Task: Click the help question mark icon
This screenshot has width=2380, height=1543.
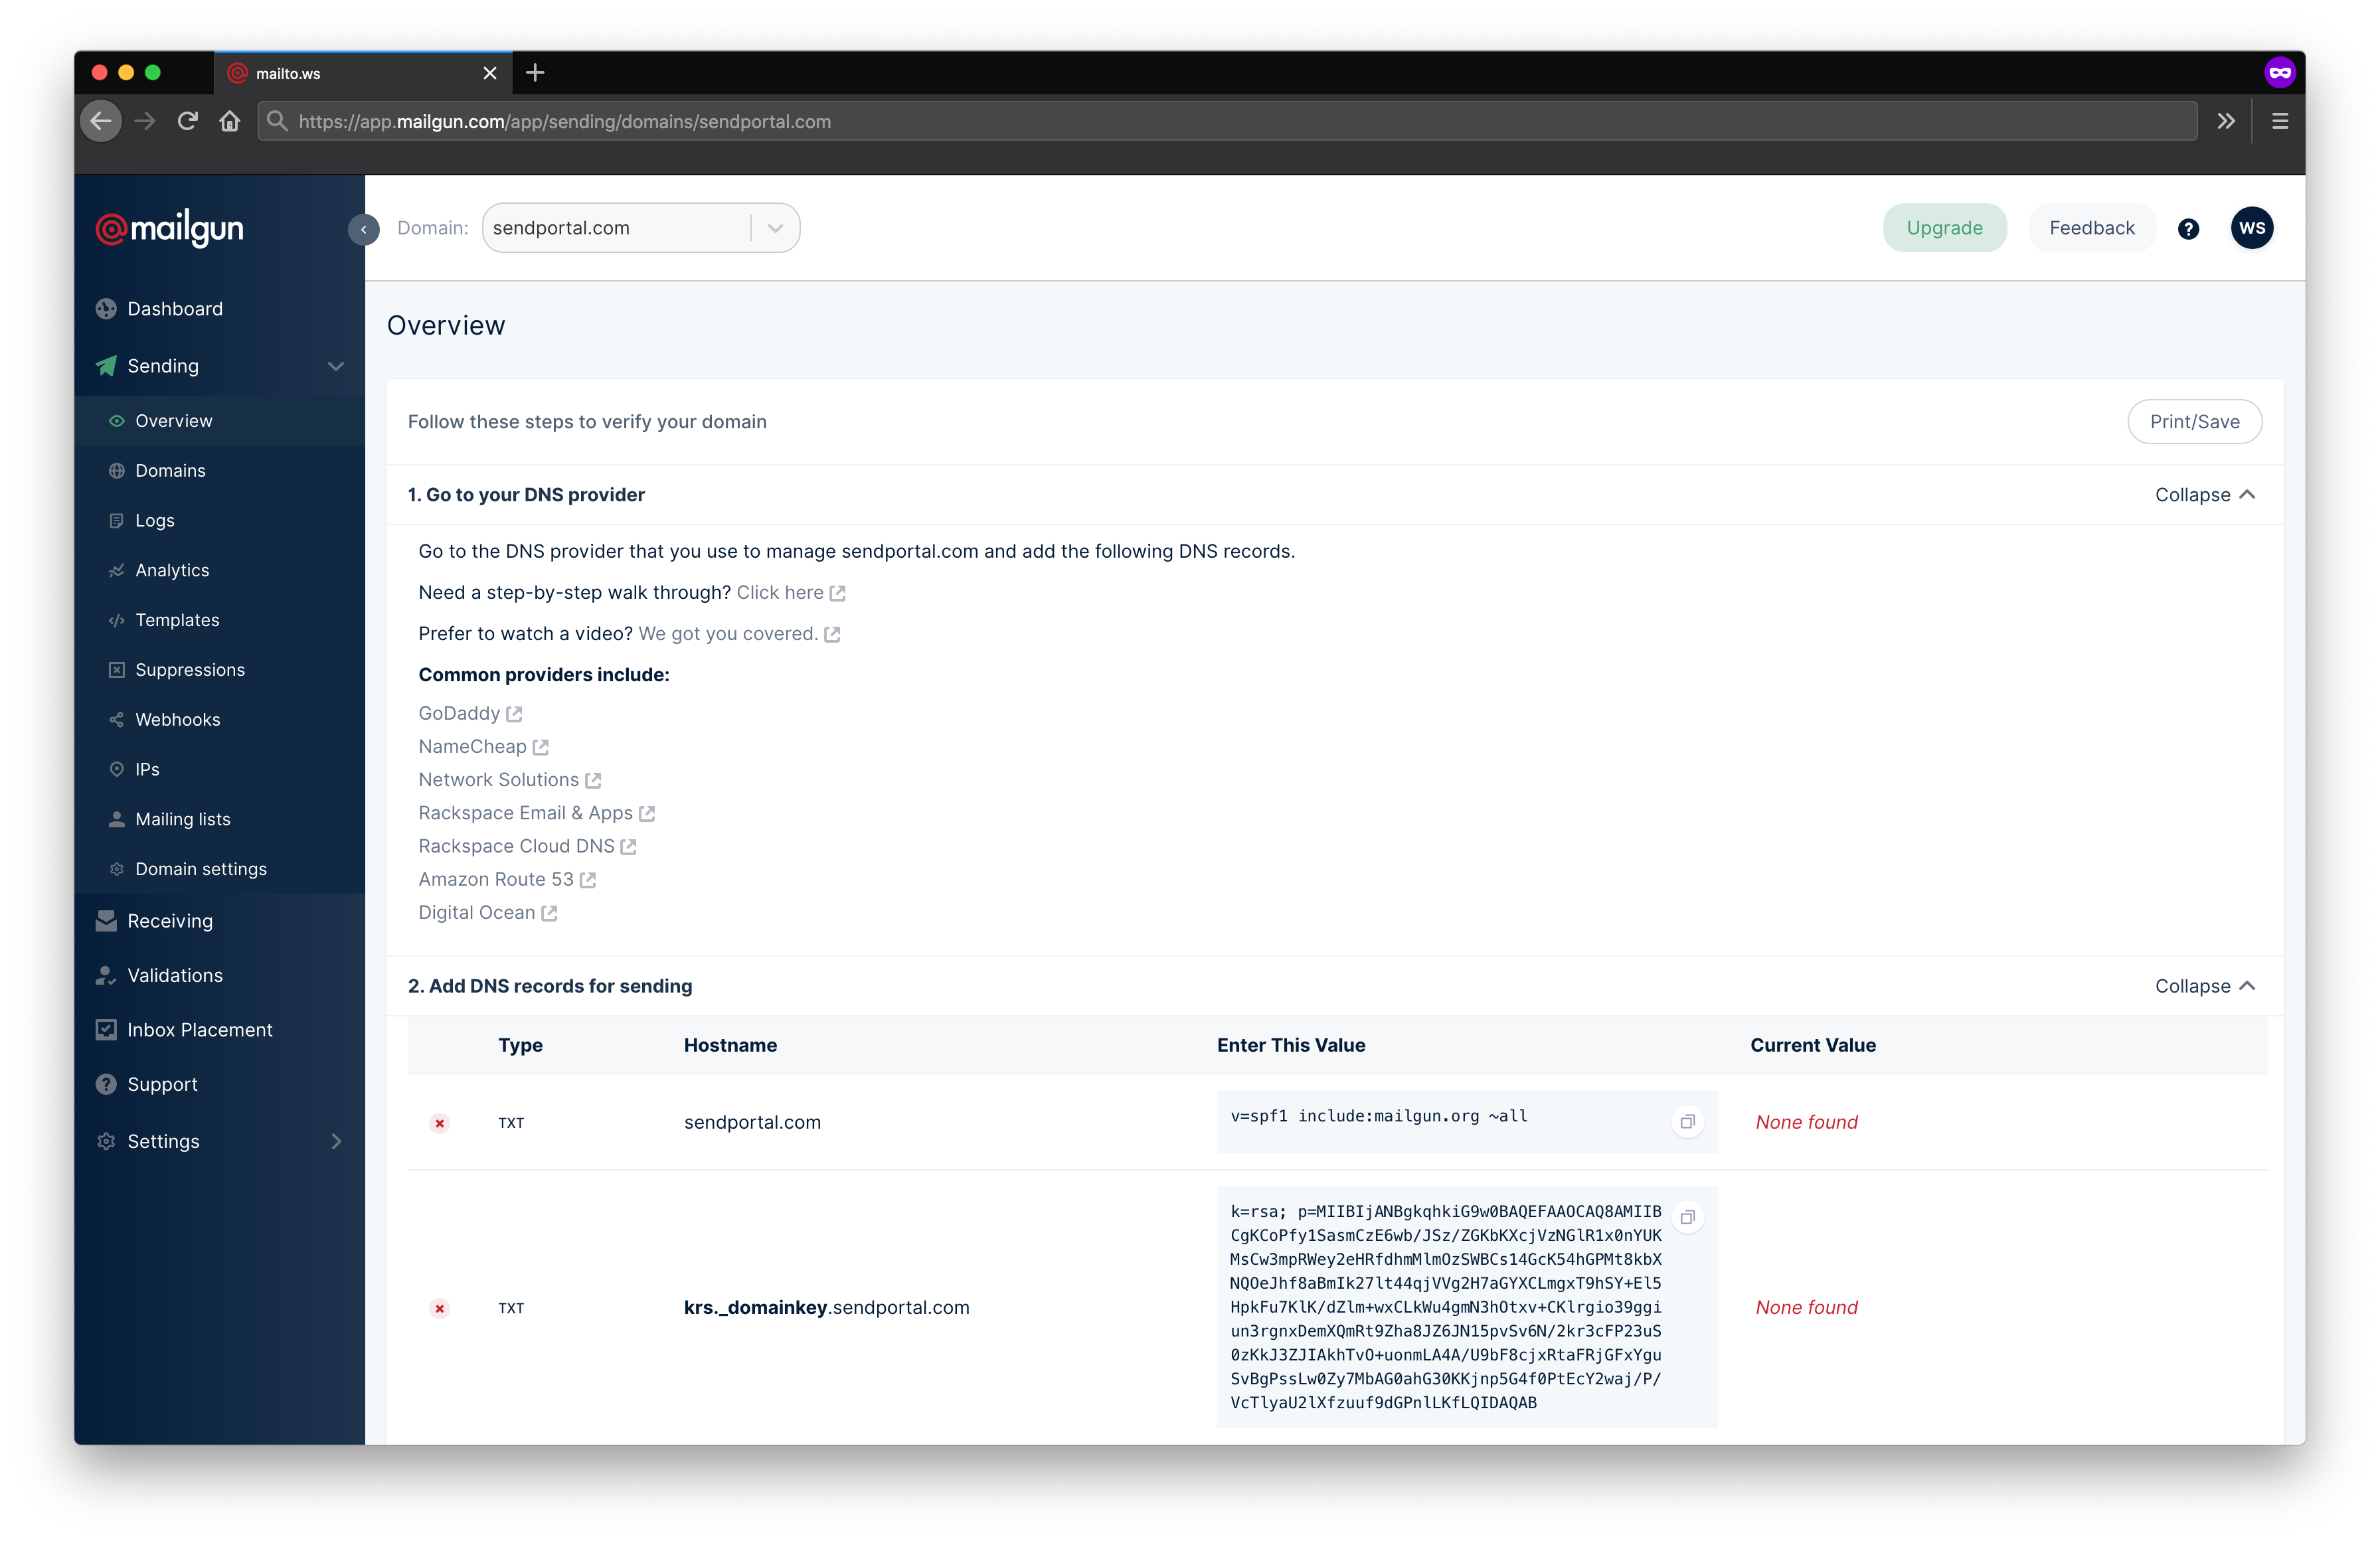Action: (2189, 227)
